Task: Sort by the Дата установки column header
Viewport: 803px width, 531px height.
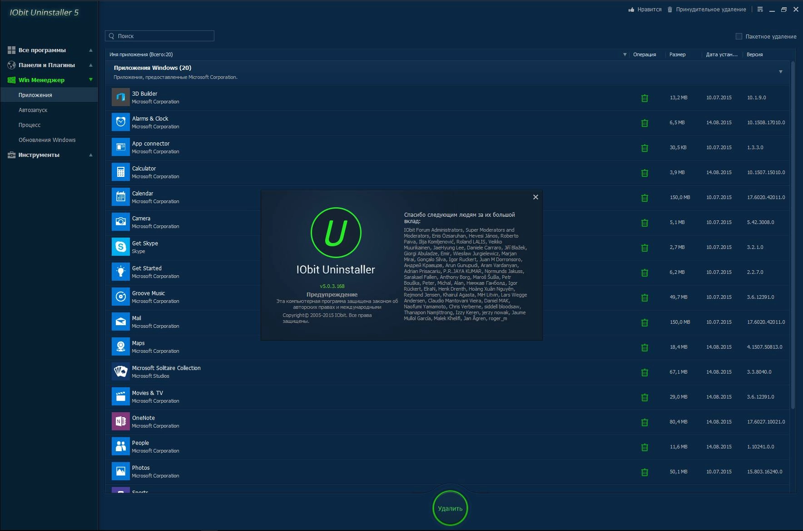Action: coord(722,54)
